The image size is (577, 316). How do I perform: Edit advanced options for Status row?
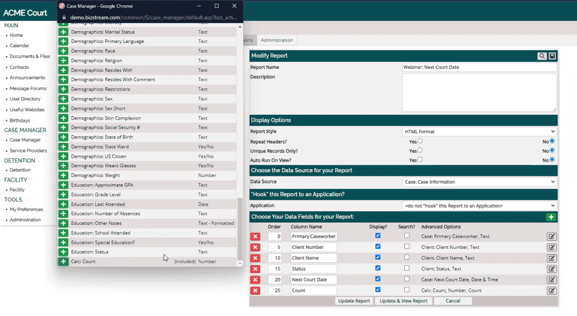(x=551, y=269)
